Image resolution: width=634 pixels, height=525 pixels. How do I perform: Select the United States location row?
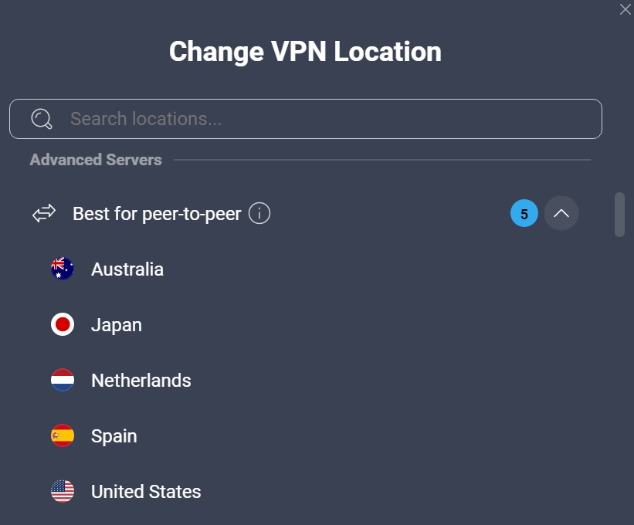(146, 491)
